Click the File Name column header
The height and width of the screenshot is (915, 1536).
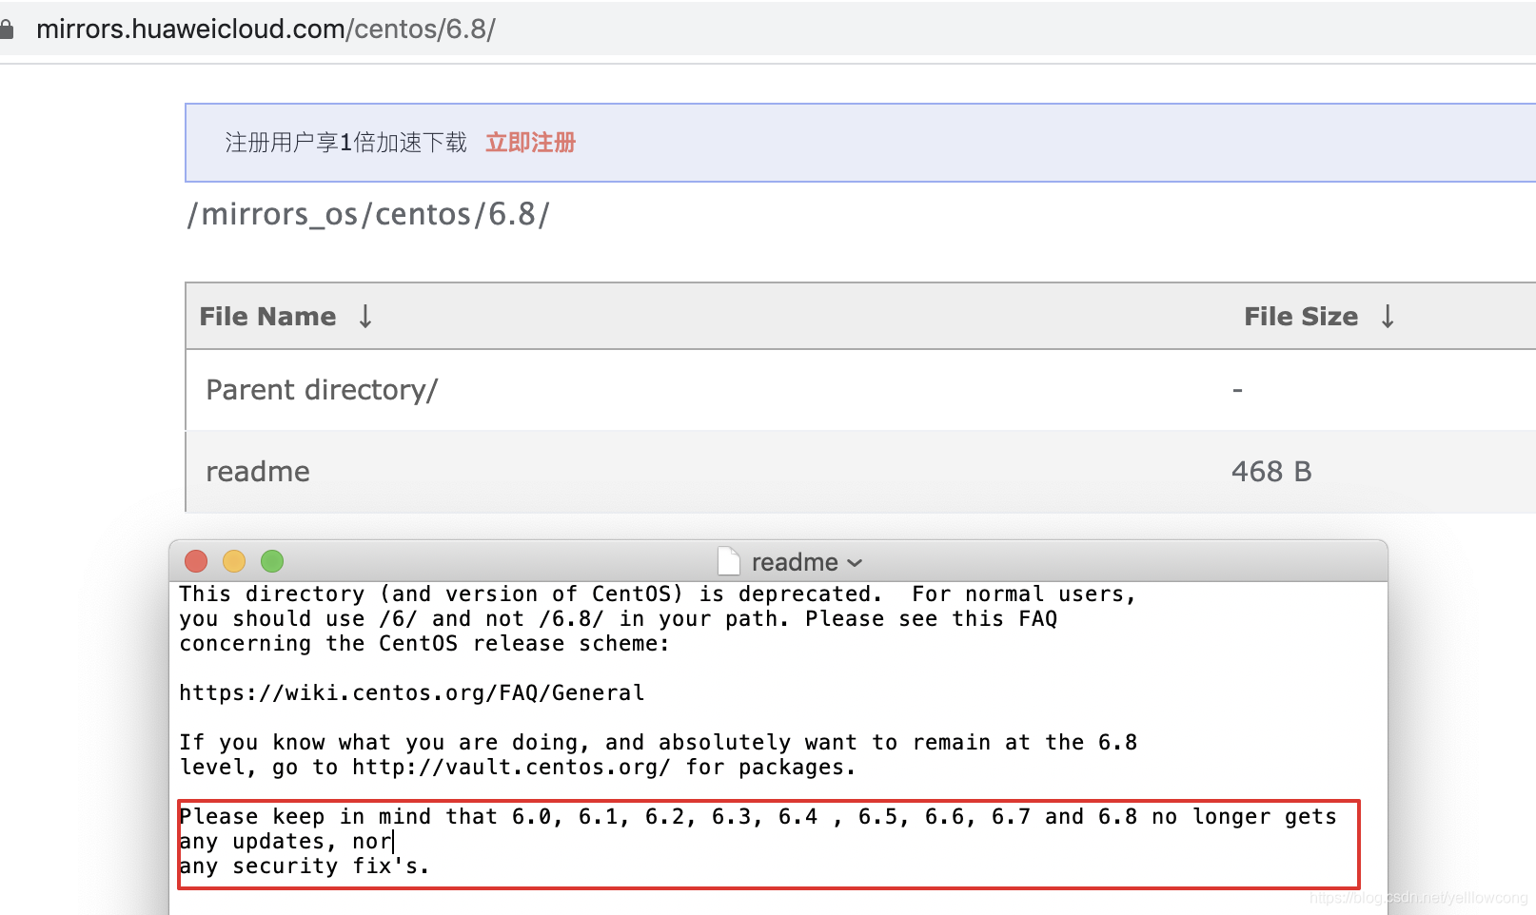267,316
